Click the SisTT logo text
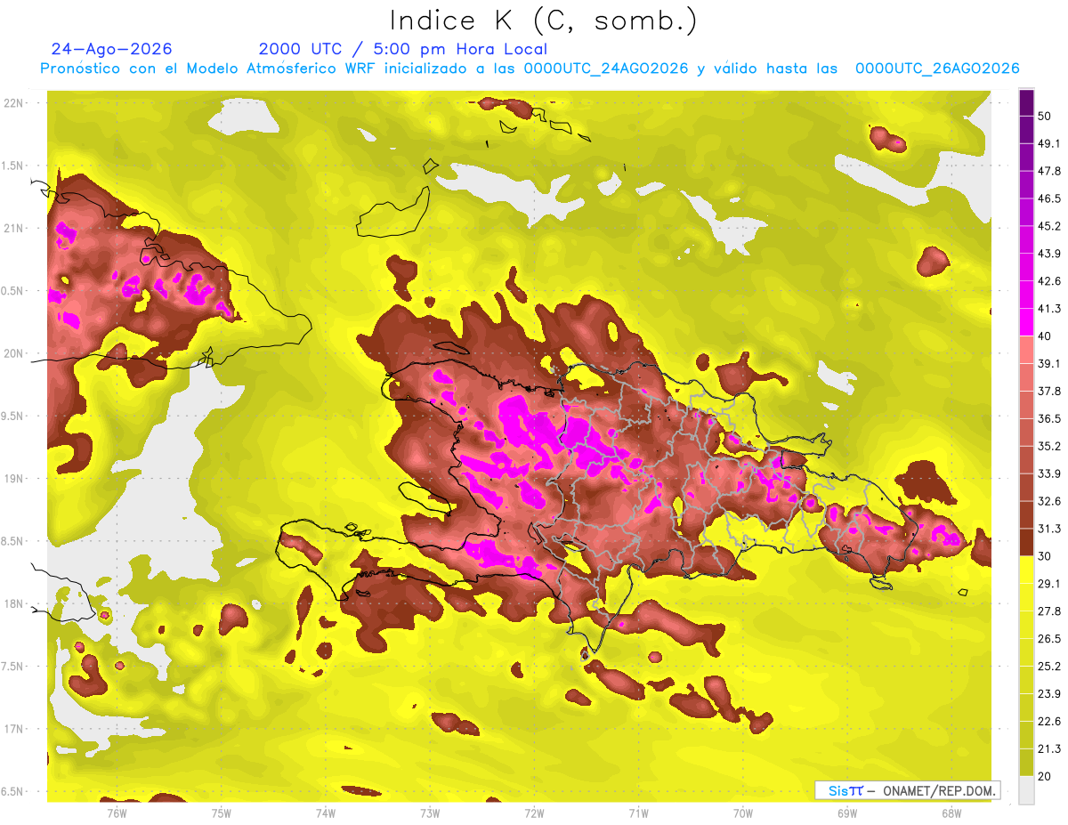This screenshot has height=825, width=1068. point(845,790)
